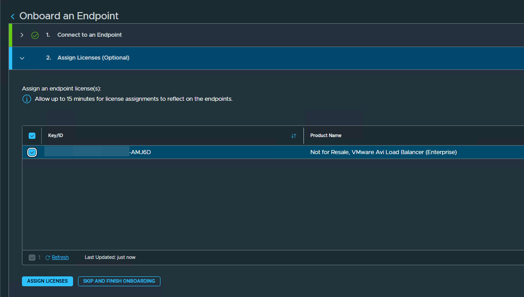Click the footer selected-count checkbox
The image size is (524, 297).
(x=32, y=258)
